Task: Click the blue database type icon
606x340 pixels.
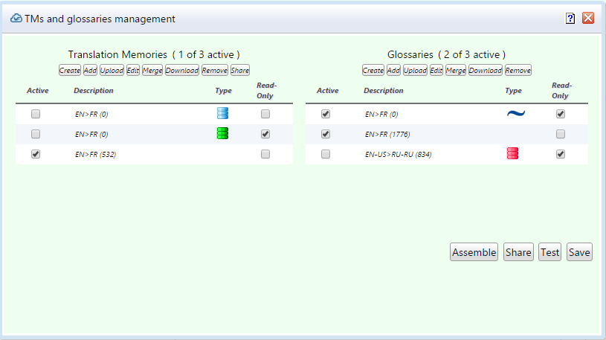Action: [222, 114]
